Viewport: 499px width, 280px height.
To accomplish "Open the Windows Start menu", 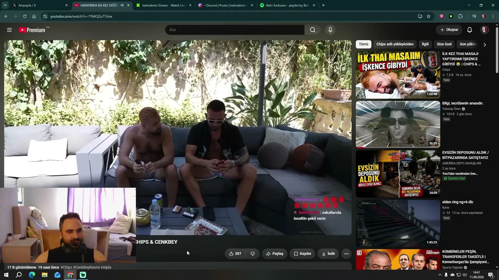I will (6, 275).
